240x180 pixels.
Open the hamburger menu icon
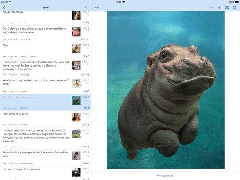(234, 7)
